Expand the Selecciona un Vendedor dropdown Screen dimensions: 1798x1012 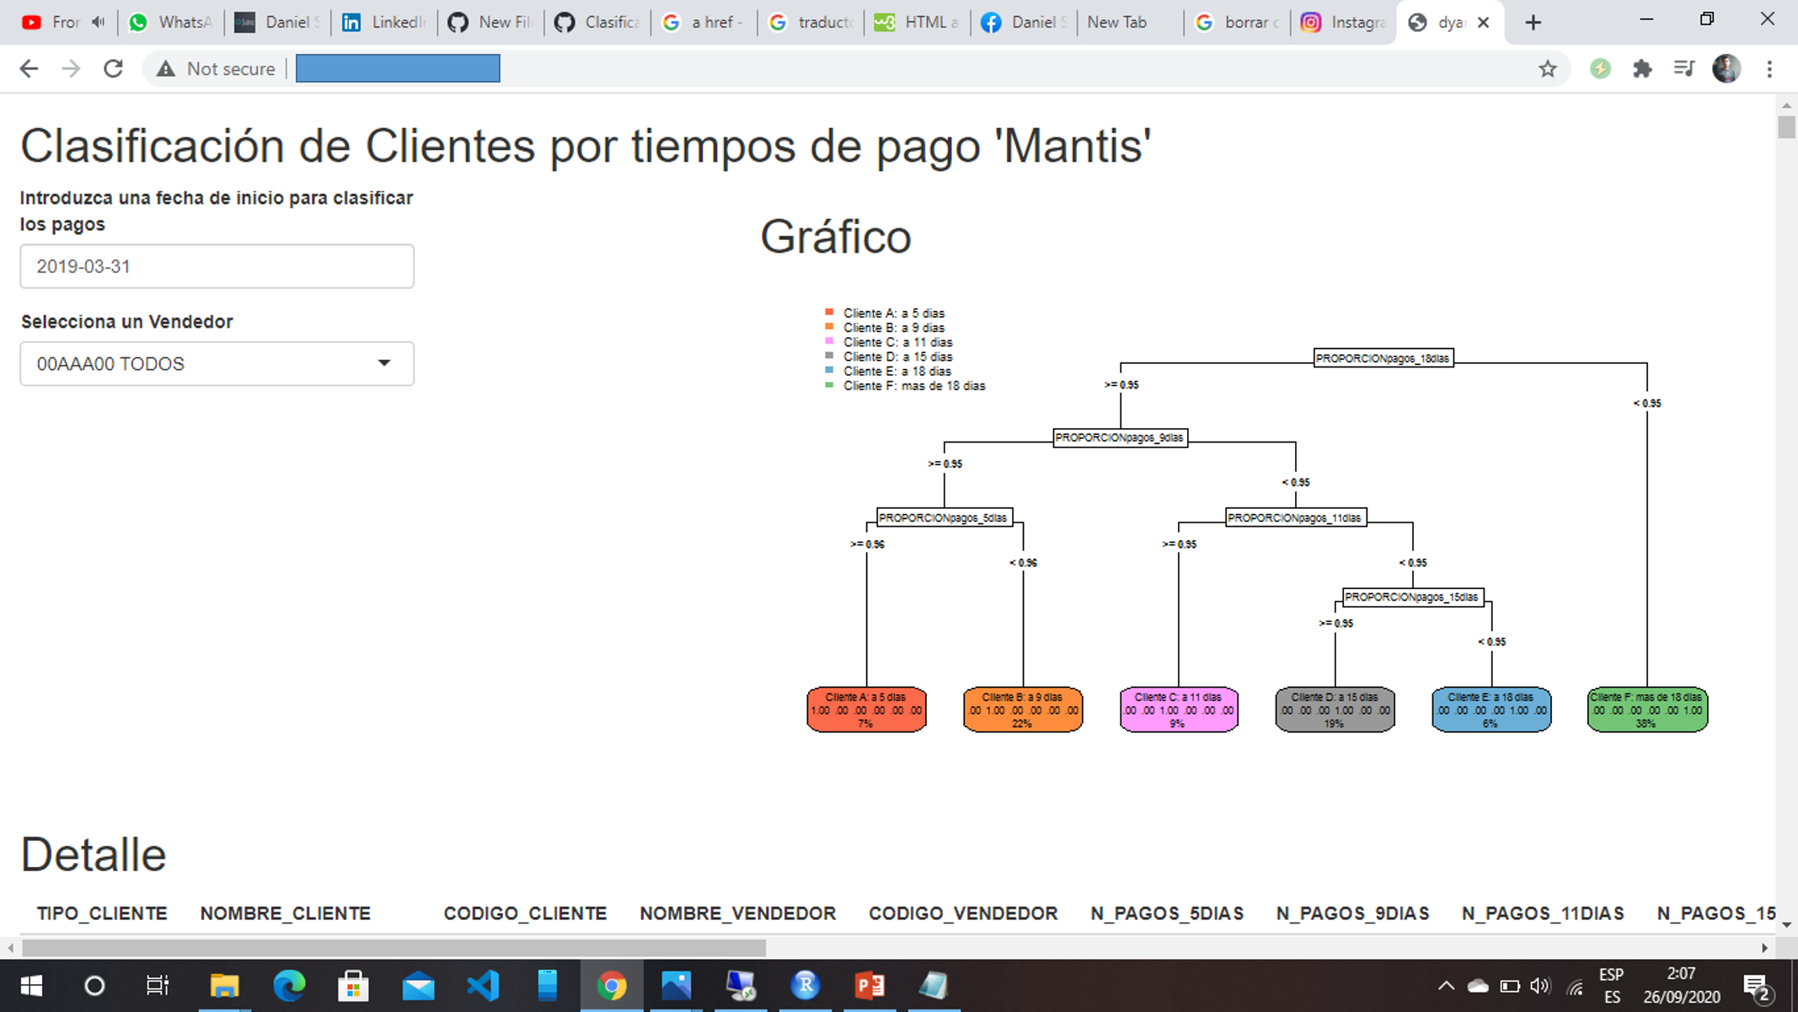click(x=217, y=364)
